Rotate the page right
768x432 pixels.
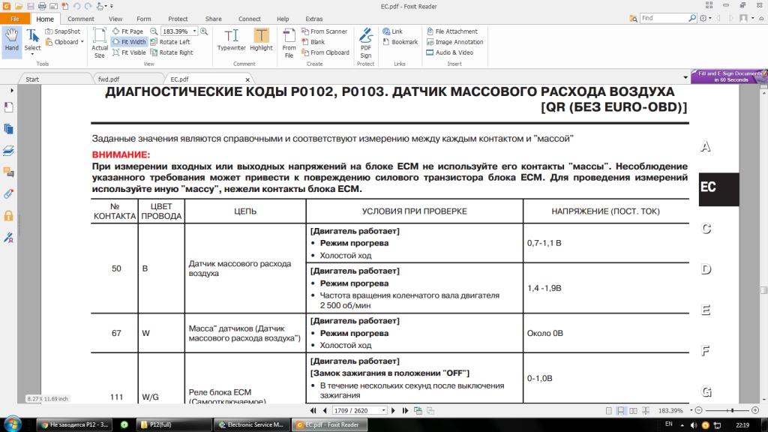[x=172, y=52]
